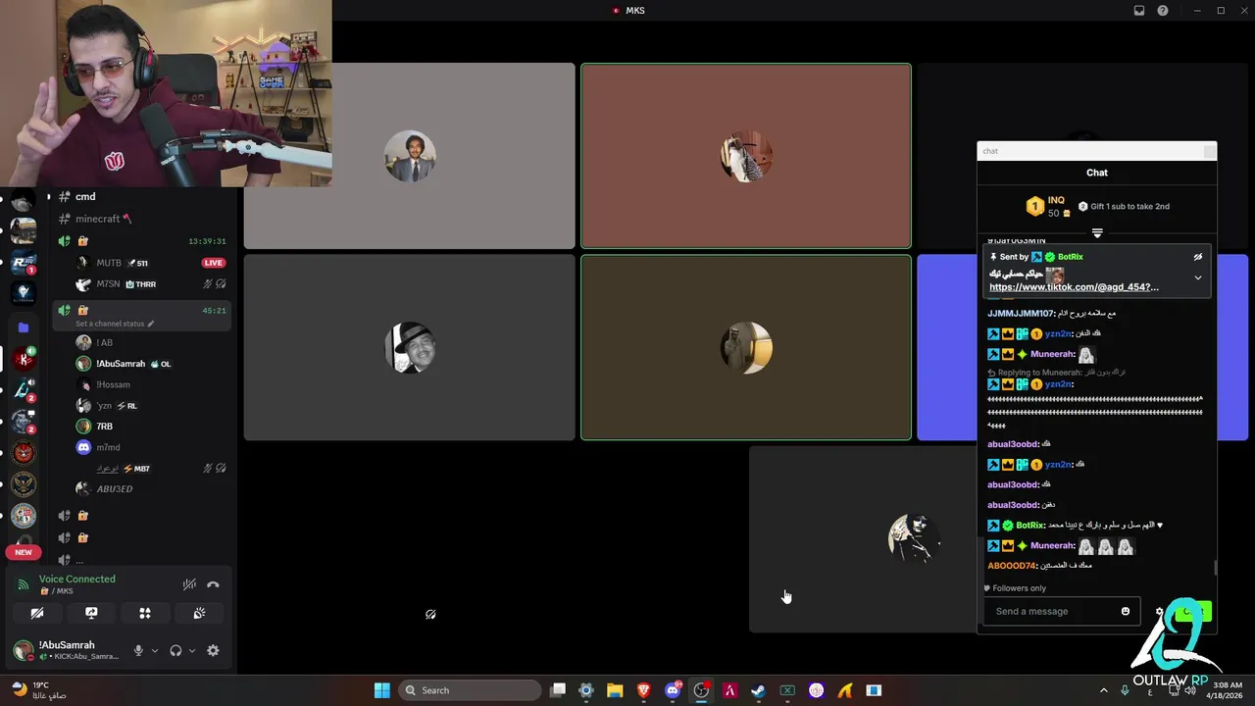The image size is (1255, 706).
Task: Open the emoji picker in chat input
Action: (1126, 611)
